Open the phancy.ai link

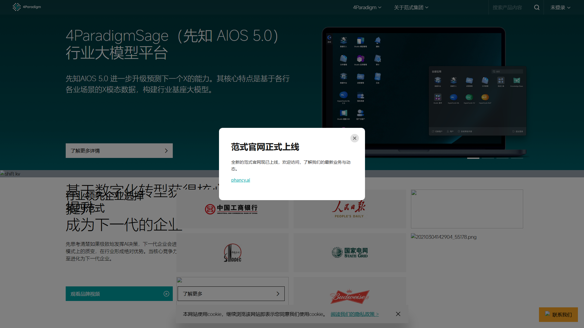(x=240, y=180)
